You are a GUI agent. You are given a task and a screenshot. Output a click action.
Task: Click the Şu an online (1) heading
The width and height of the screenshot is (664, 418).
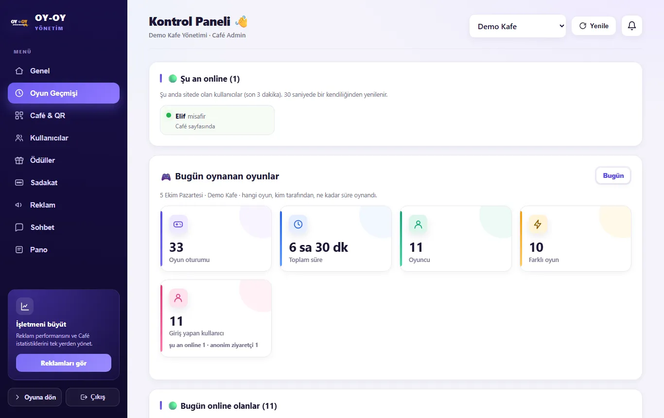(210, 79)
